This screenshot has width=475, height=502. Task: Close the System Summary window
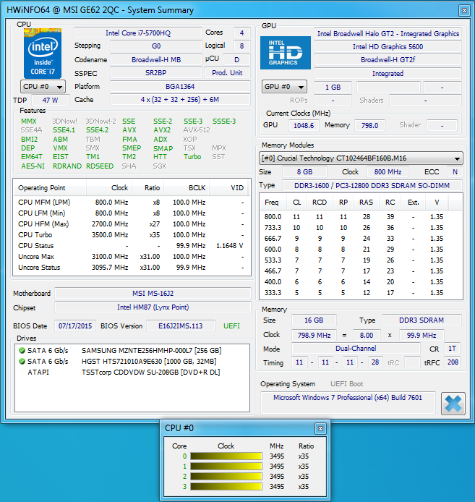[464, 10]
